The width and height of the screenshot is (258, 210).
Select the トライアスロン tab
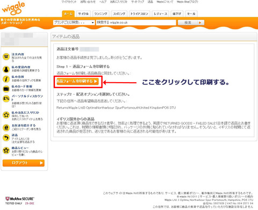(x=139, y=14)
